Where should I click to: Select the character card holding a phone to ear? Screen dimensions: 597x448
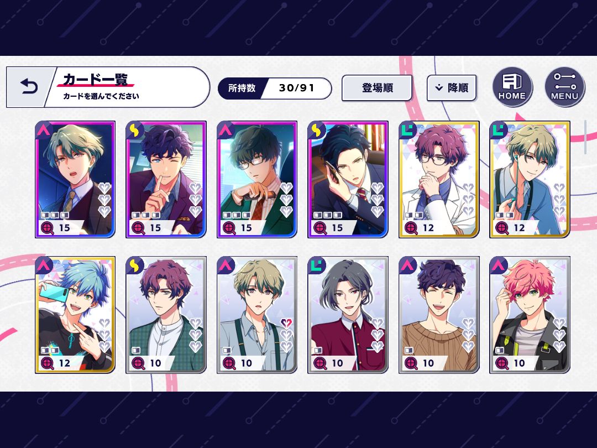[x=348, y=179]
